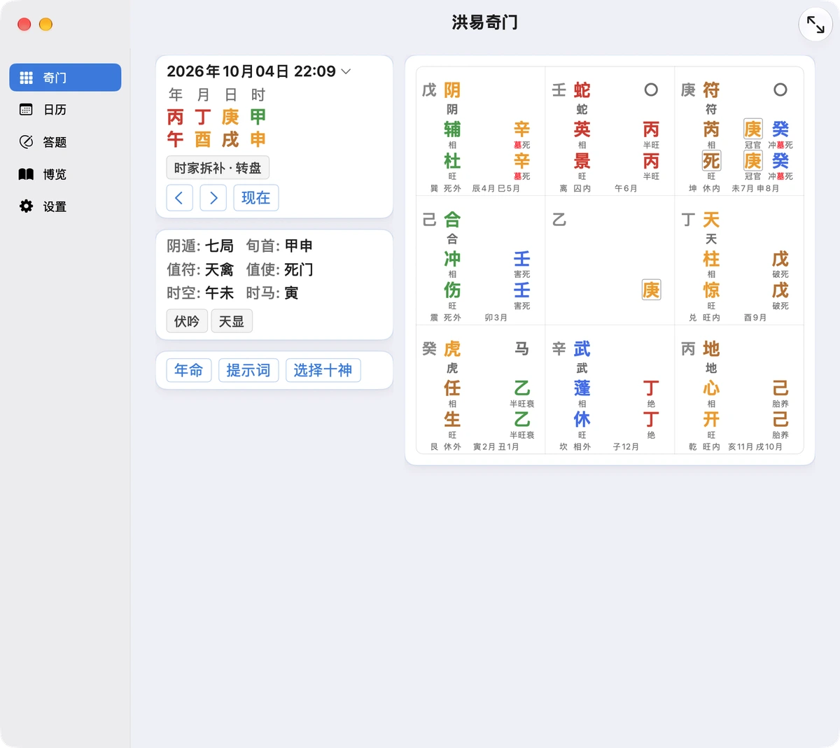Click the 柱 star in the 兑 palace
Screen dimensions: 840x748
(711, 259)
